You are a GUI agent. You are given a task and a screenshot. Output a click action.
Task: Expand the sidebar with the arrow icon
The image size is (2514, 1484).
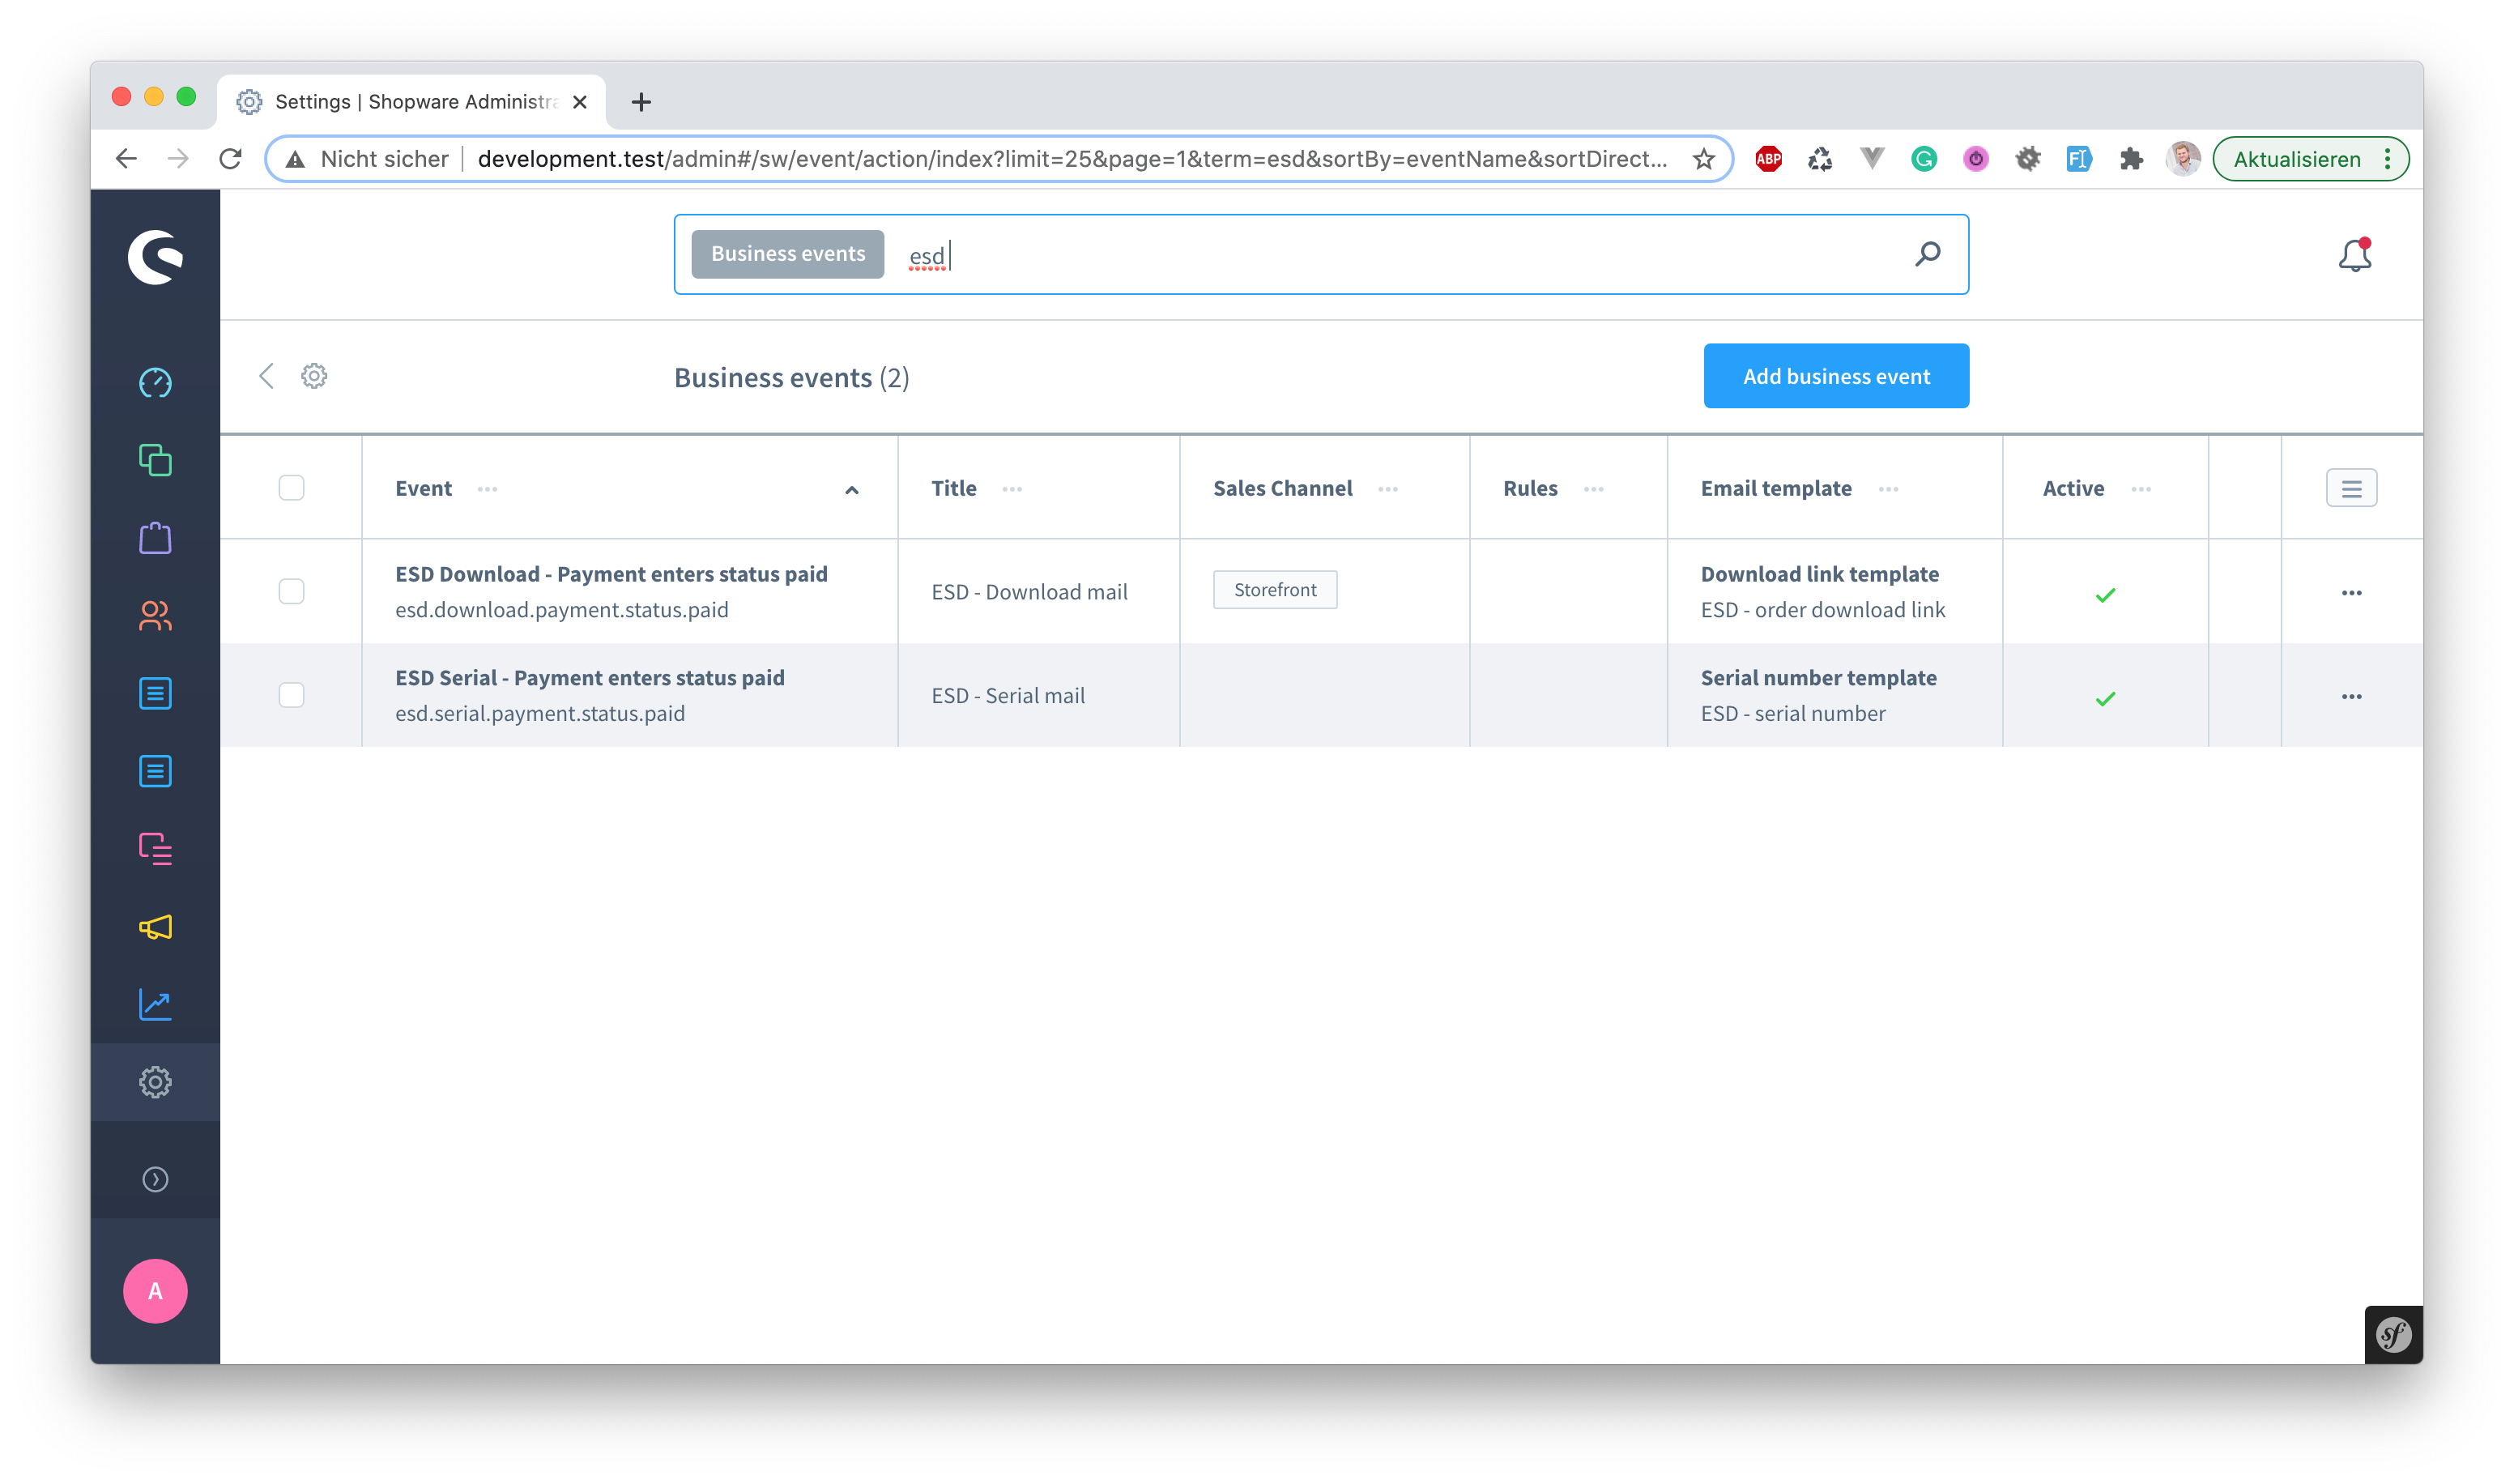click(x=155, y=1180)
